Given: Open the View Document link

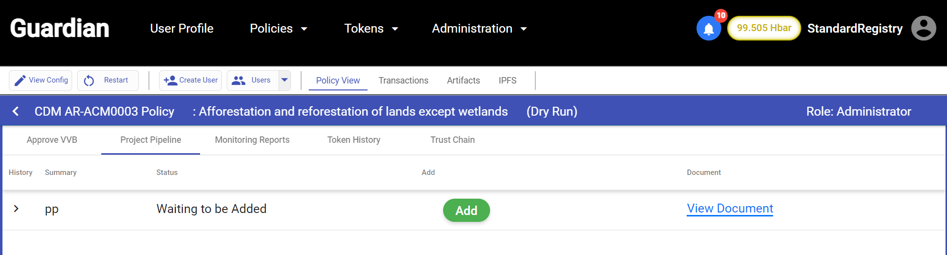Looking at the screenshot, I should click(730, 209).
